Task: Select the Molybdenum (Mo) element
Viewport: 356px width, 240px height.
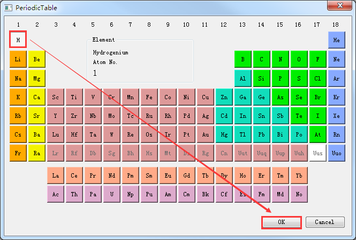Action: coord(112,116)
